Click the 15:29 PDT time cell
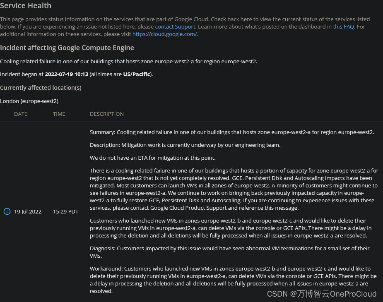 (x=65, y=211)
